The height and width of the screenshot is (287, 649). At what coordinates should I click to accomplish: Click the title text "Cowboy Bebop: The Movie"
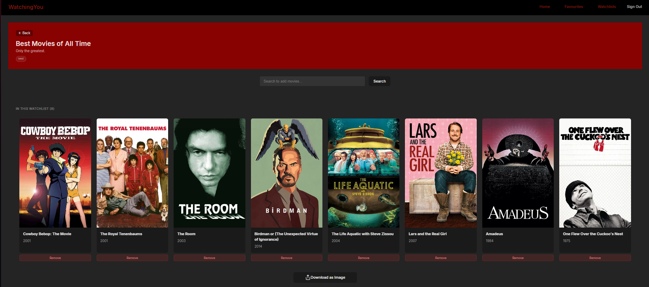47,234
